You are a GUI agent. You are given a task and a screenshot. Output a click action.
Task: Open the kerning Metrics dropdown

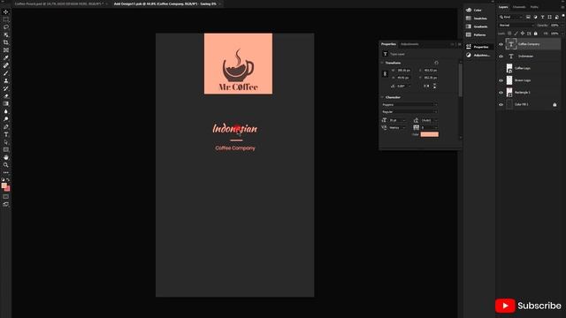point(397,127)
